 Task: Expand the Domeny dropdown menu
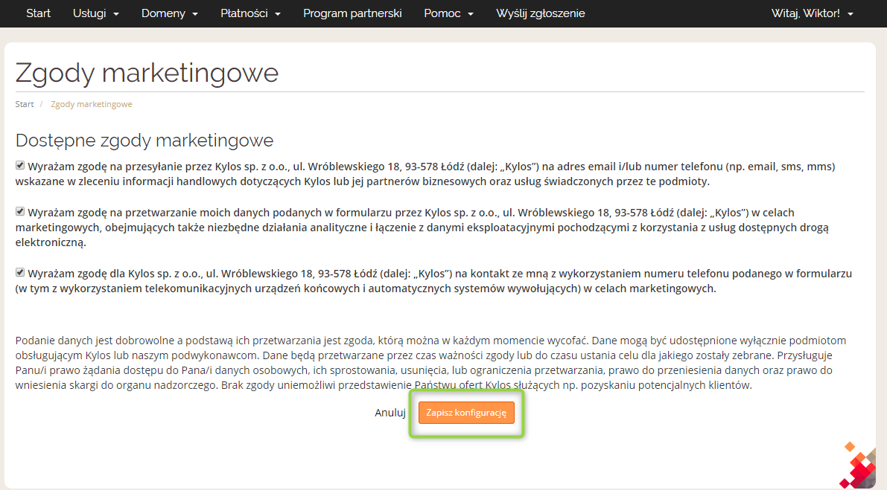click(x=169, y=13)
